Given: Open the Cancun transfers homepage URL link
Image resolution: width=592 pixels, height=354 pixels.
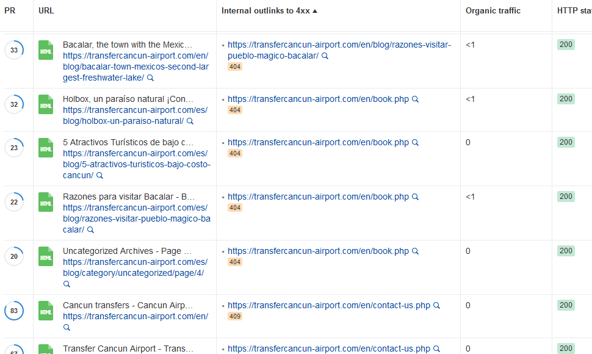Looking at the screenshot, I should coord(135,316).
